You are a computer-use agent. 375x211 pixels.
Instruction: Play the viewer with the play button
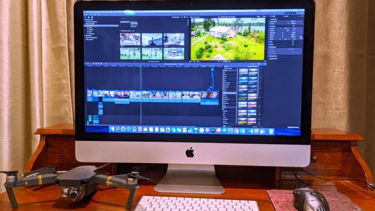pyautogui.click(x=220, y=62)
